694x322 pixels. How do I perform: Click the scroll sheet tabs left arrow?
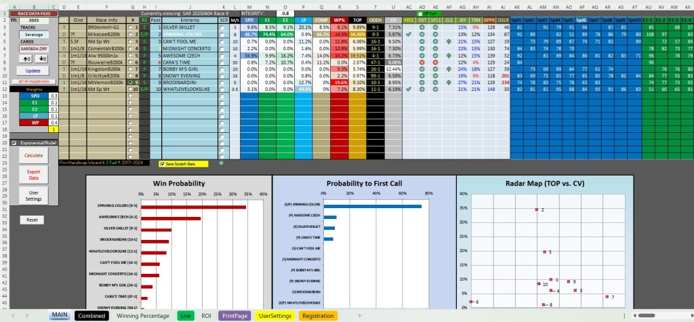pos(14,315)
